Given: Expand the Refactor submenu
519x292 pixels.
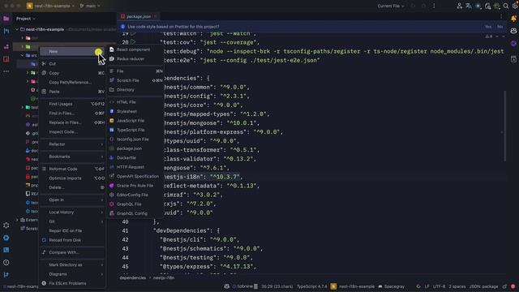Looking at the screenshot, I should [x=72, y=144].
